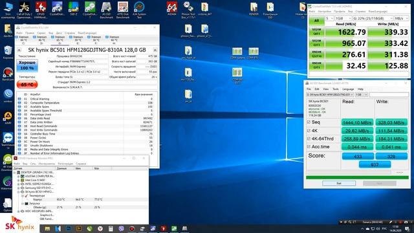Click the Датчик column header in HWMonitor
Viewport: 414px width, 233px height.
click(34, 168)
